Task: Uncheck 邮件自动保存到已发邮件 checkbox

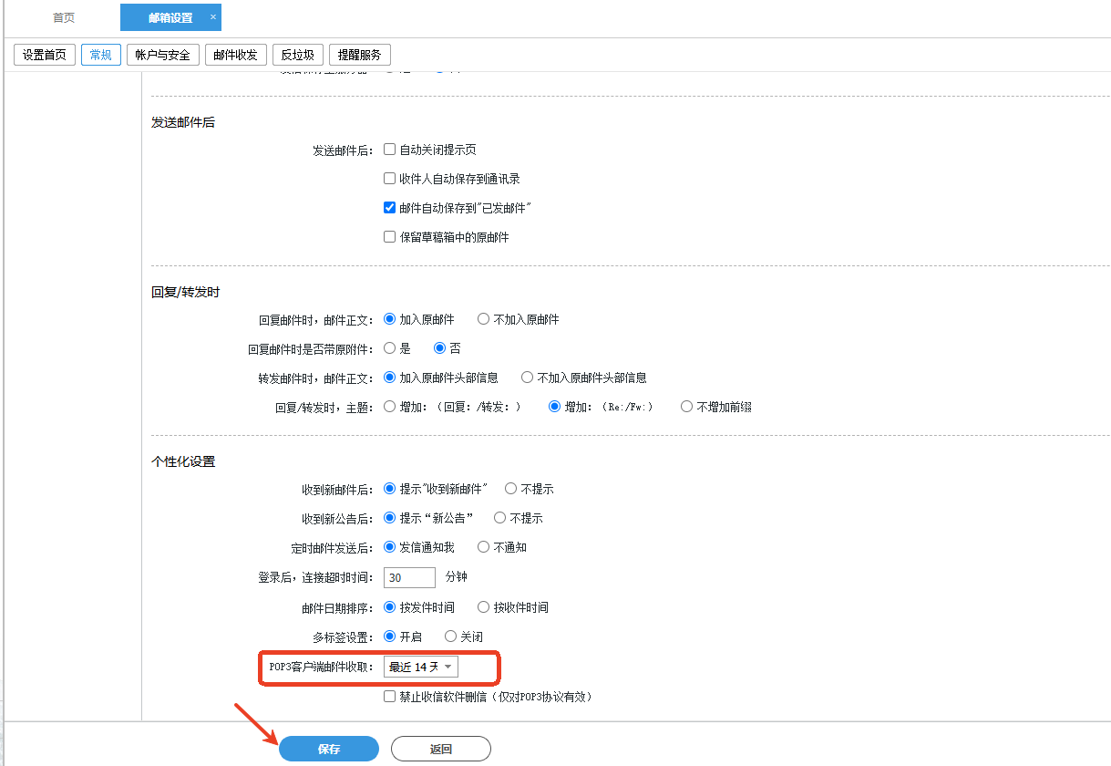Action: [x=390, y=208]
